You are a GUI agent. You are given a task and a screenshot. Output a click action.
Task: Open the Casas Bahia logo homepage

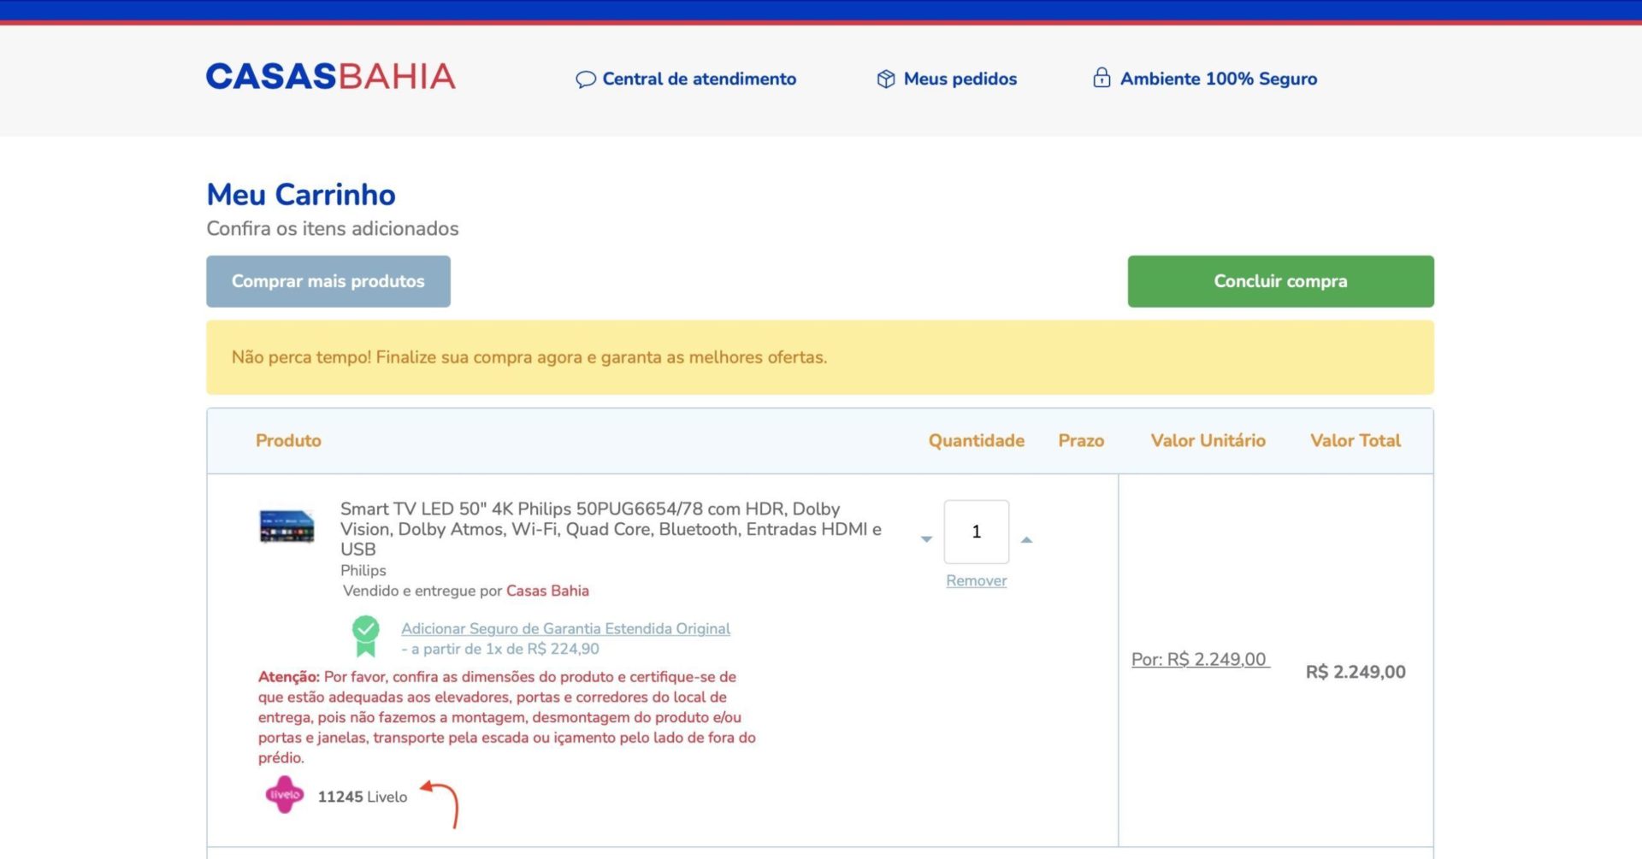[x=330, y=77]
